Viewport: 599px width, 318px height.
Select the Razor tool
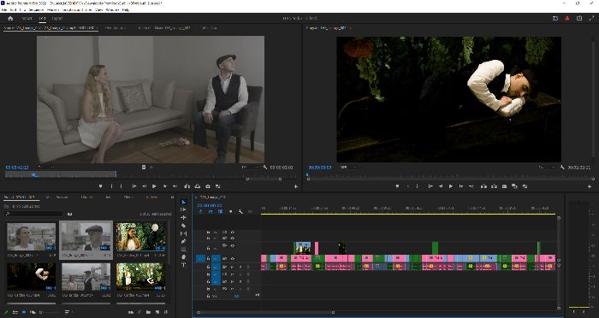pyautogui.click(x=183, y=226)
